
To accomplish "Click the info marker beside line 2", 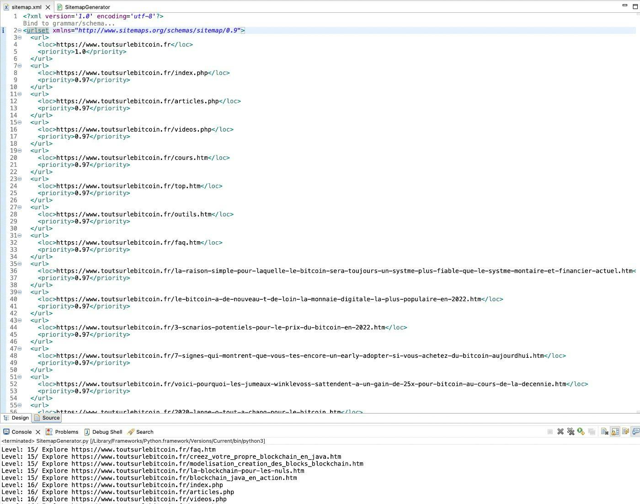I will click(x=3, y=31).
